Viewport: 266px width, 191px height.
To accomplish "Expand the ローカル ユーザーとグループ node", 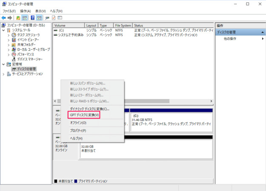I will tap(8, 50).
